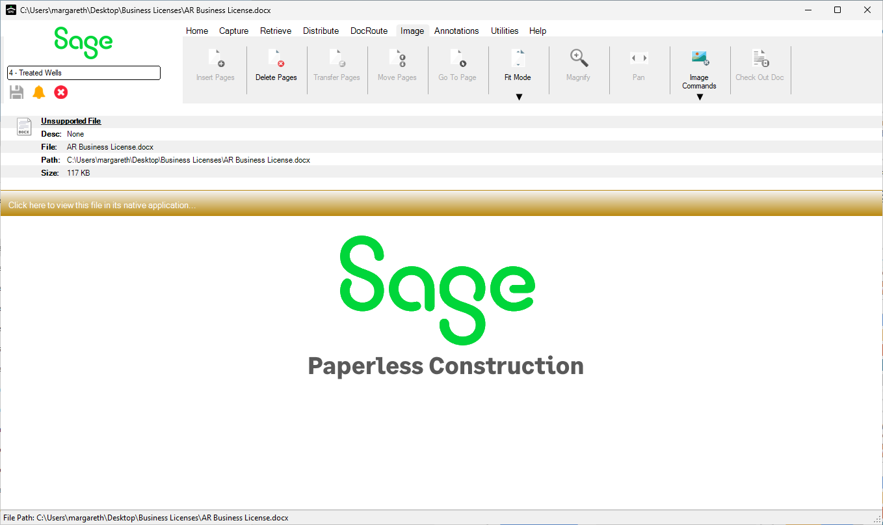Open the Utilities menu
The width and height of the screenshot is (883, 525).
(505, 31)
